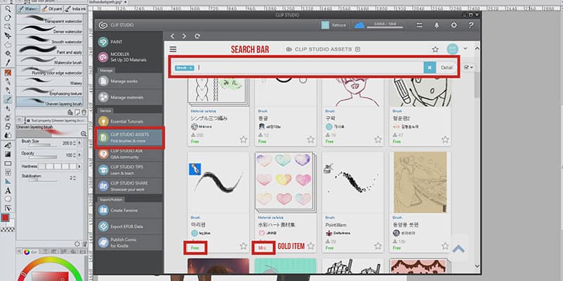Image resolution: width=563 pixels, height=281 pixels.
Task: Open PAINT in the sidebar
Action: click(129, 42)
